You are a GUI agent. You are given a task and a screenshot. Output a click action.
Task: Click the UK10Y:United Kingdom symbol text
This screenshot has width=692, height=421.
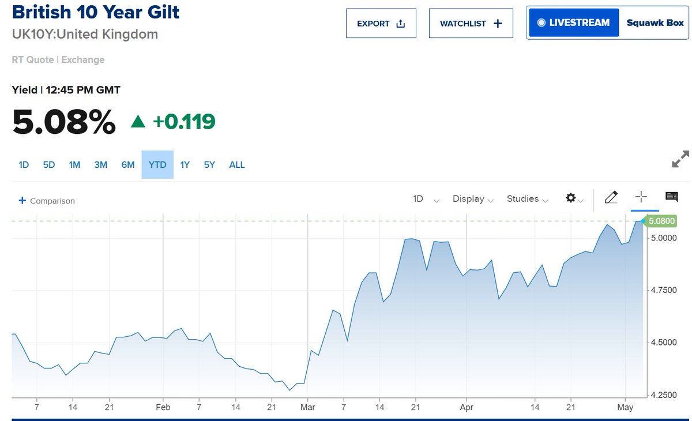pos(85,35)
